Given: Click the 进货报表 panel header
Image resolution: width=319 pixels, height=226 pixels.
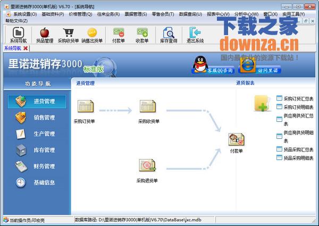Looking at the screenshot, I should [245, 83].
